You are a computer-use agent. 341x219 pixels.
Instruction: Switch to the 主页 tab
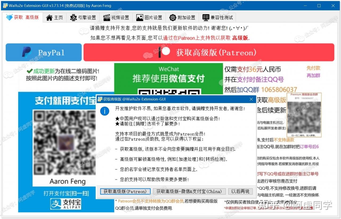(54, 18)
